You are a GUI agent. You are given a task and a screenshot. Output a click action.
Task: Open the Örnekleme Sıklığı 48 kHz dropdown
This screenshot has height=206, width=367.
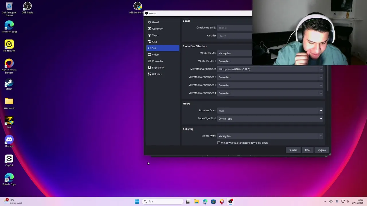point(235,28)
